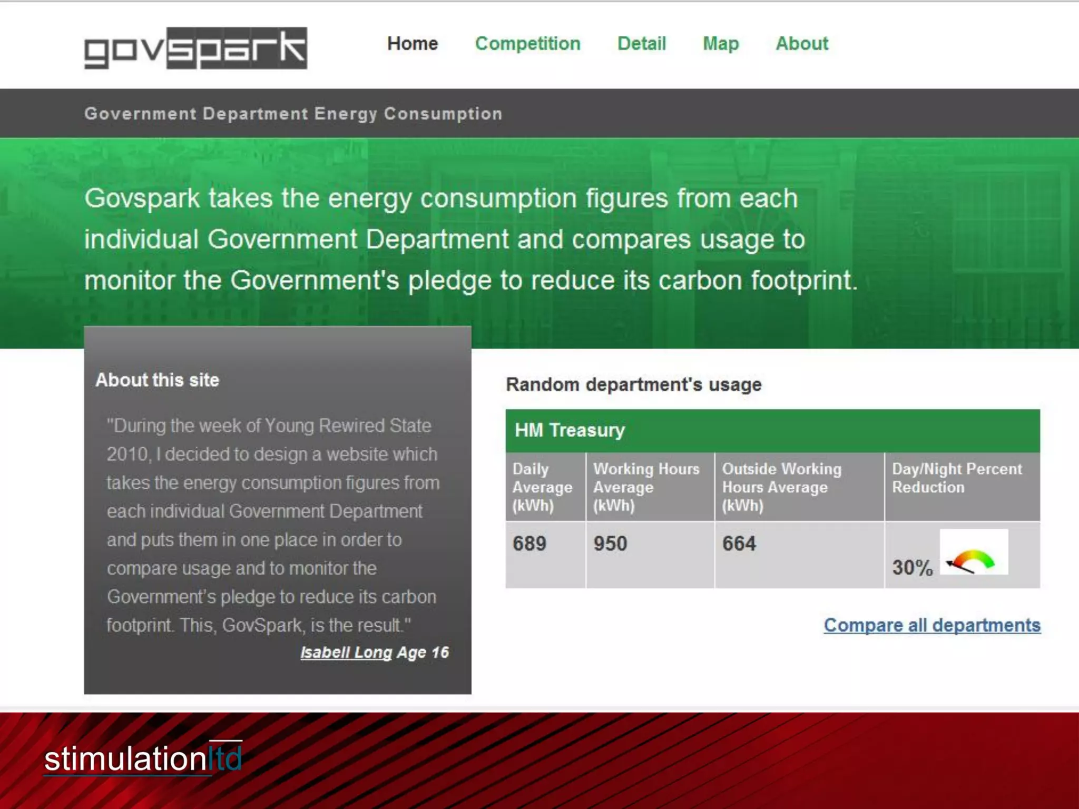Click the govspark logo
The image size is (1079, 809).
[195, 48]
